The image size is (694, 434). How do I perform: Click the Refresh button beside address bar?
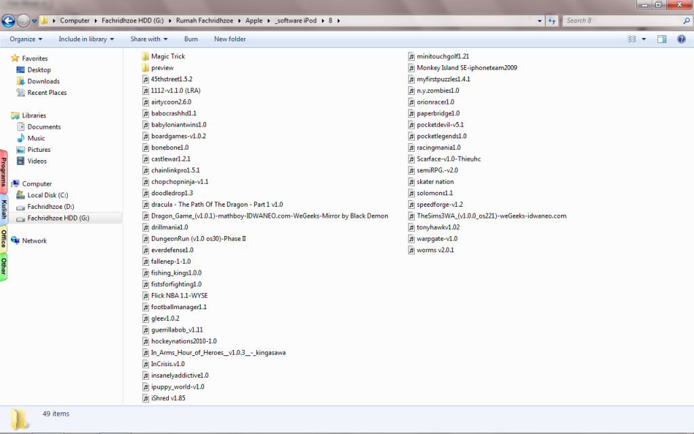pyautogui.click(x=552, y=20)
